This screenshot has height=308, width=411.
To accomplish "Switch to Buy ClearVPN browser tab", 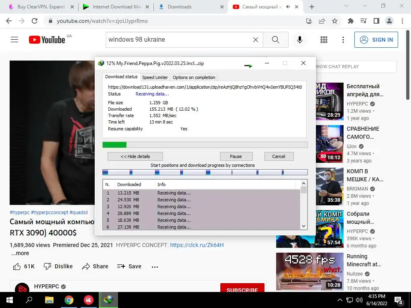I will (41, 7).
